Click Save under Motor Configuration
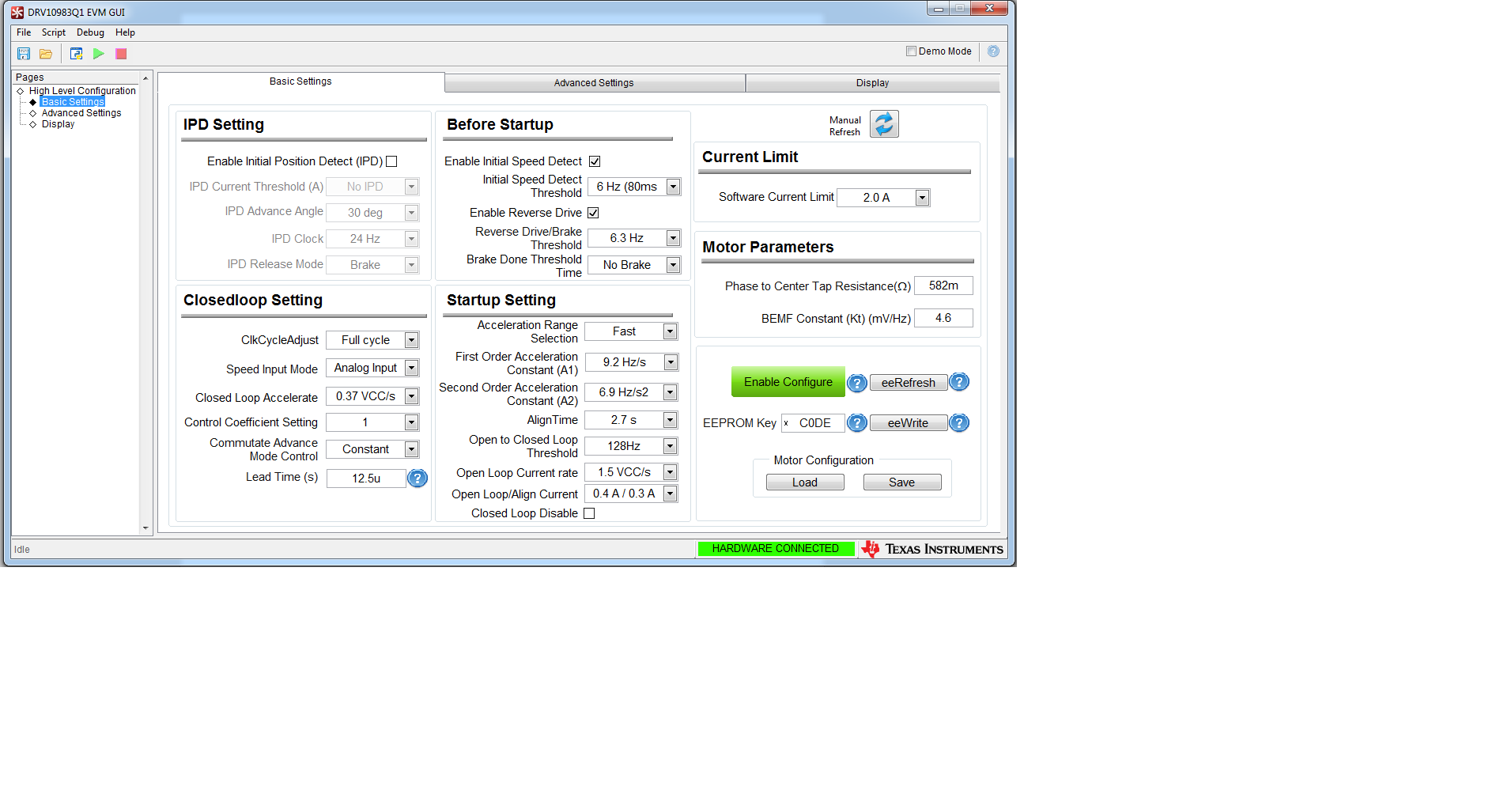The width and height of the screenshot is (1485, 802). pos(902,482)
